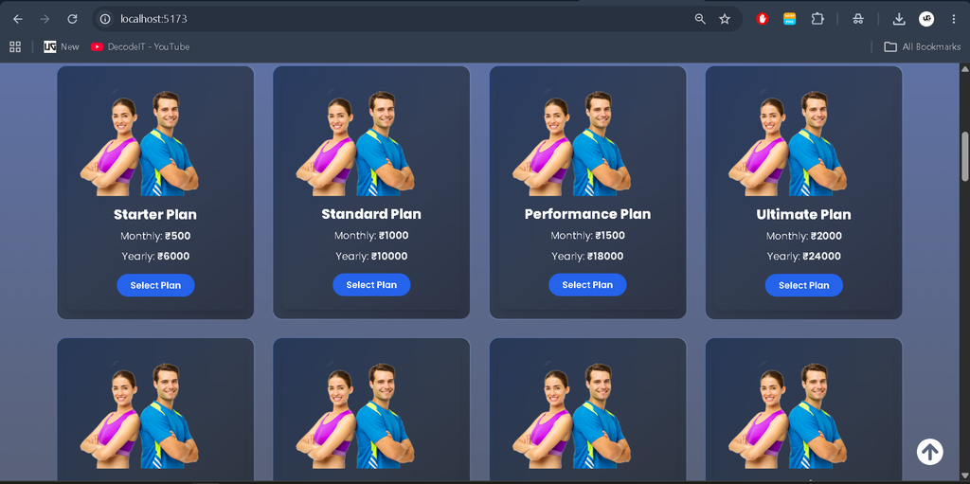The image size is (970, 484).
Task: Click the incognito icon in toolbar
Action: click(858, 19)
